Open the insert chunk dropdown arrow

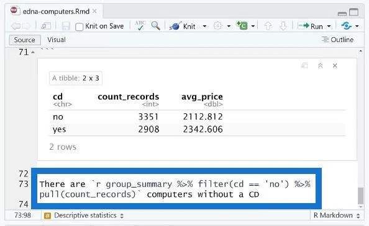(253, 26)
